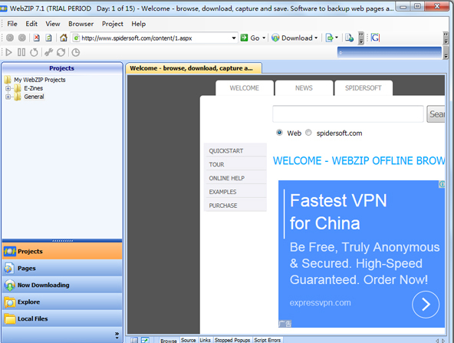Open the Project menu
454x343 pixels.
(112, 24)
